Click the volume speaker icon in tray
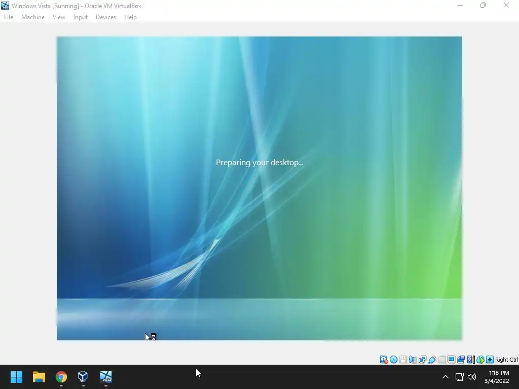The width and height of the screenshot is (519, 389). tap(472, 377)
